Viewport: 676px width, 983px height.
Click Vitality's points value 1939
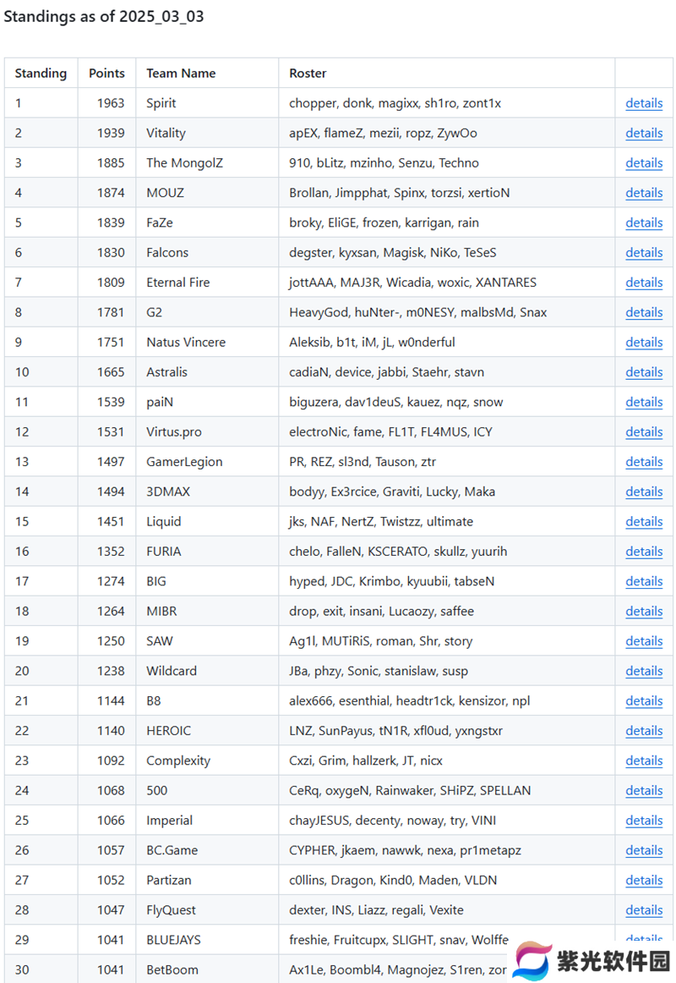tap(111, 133)
